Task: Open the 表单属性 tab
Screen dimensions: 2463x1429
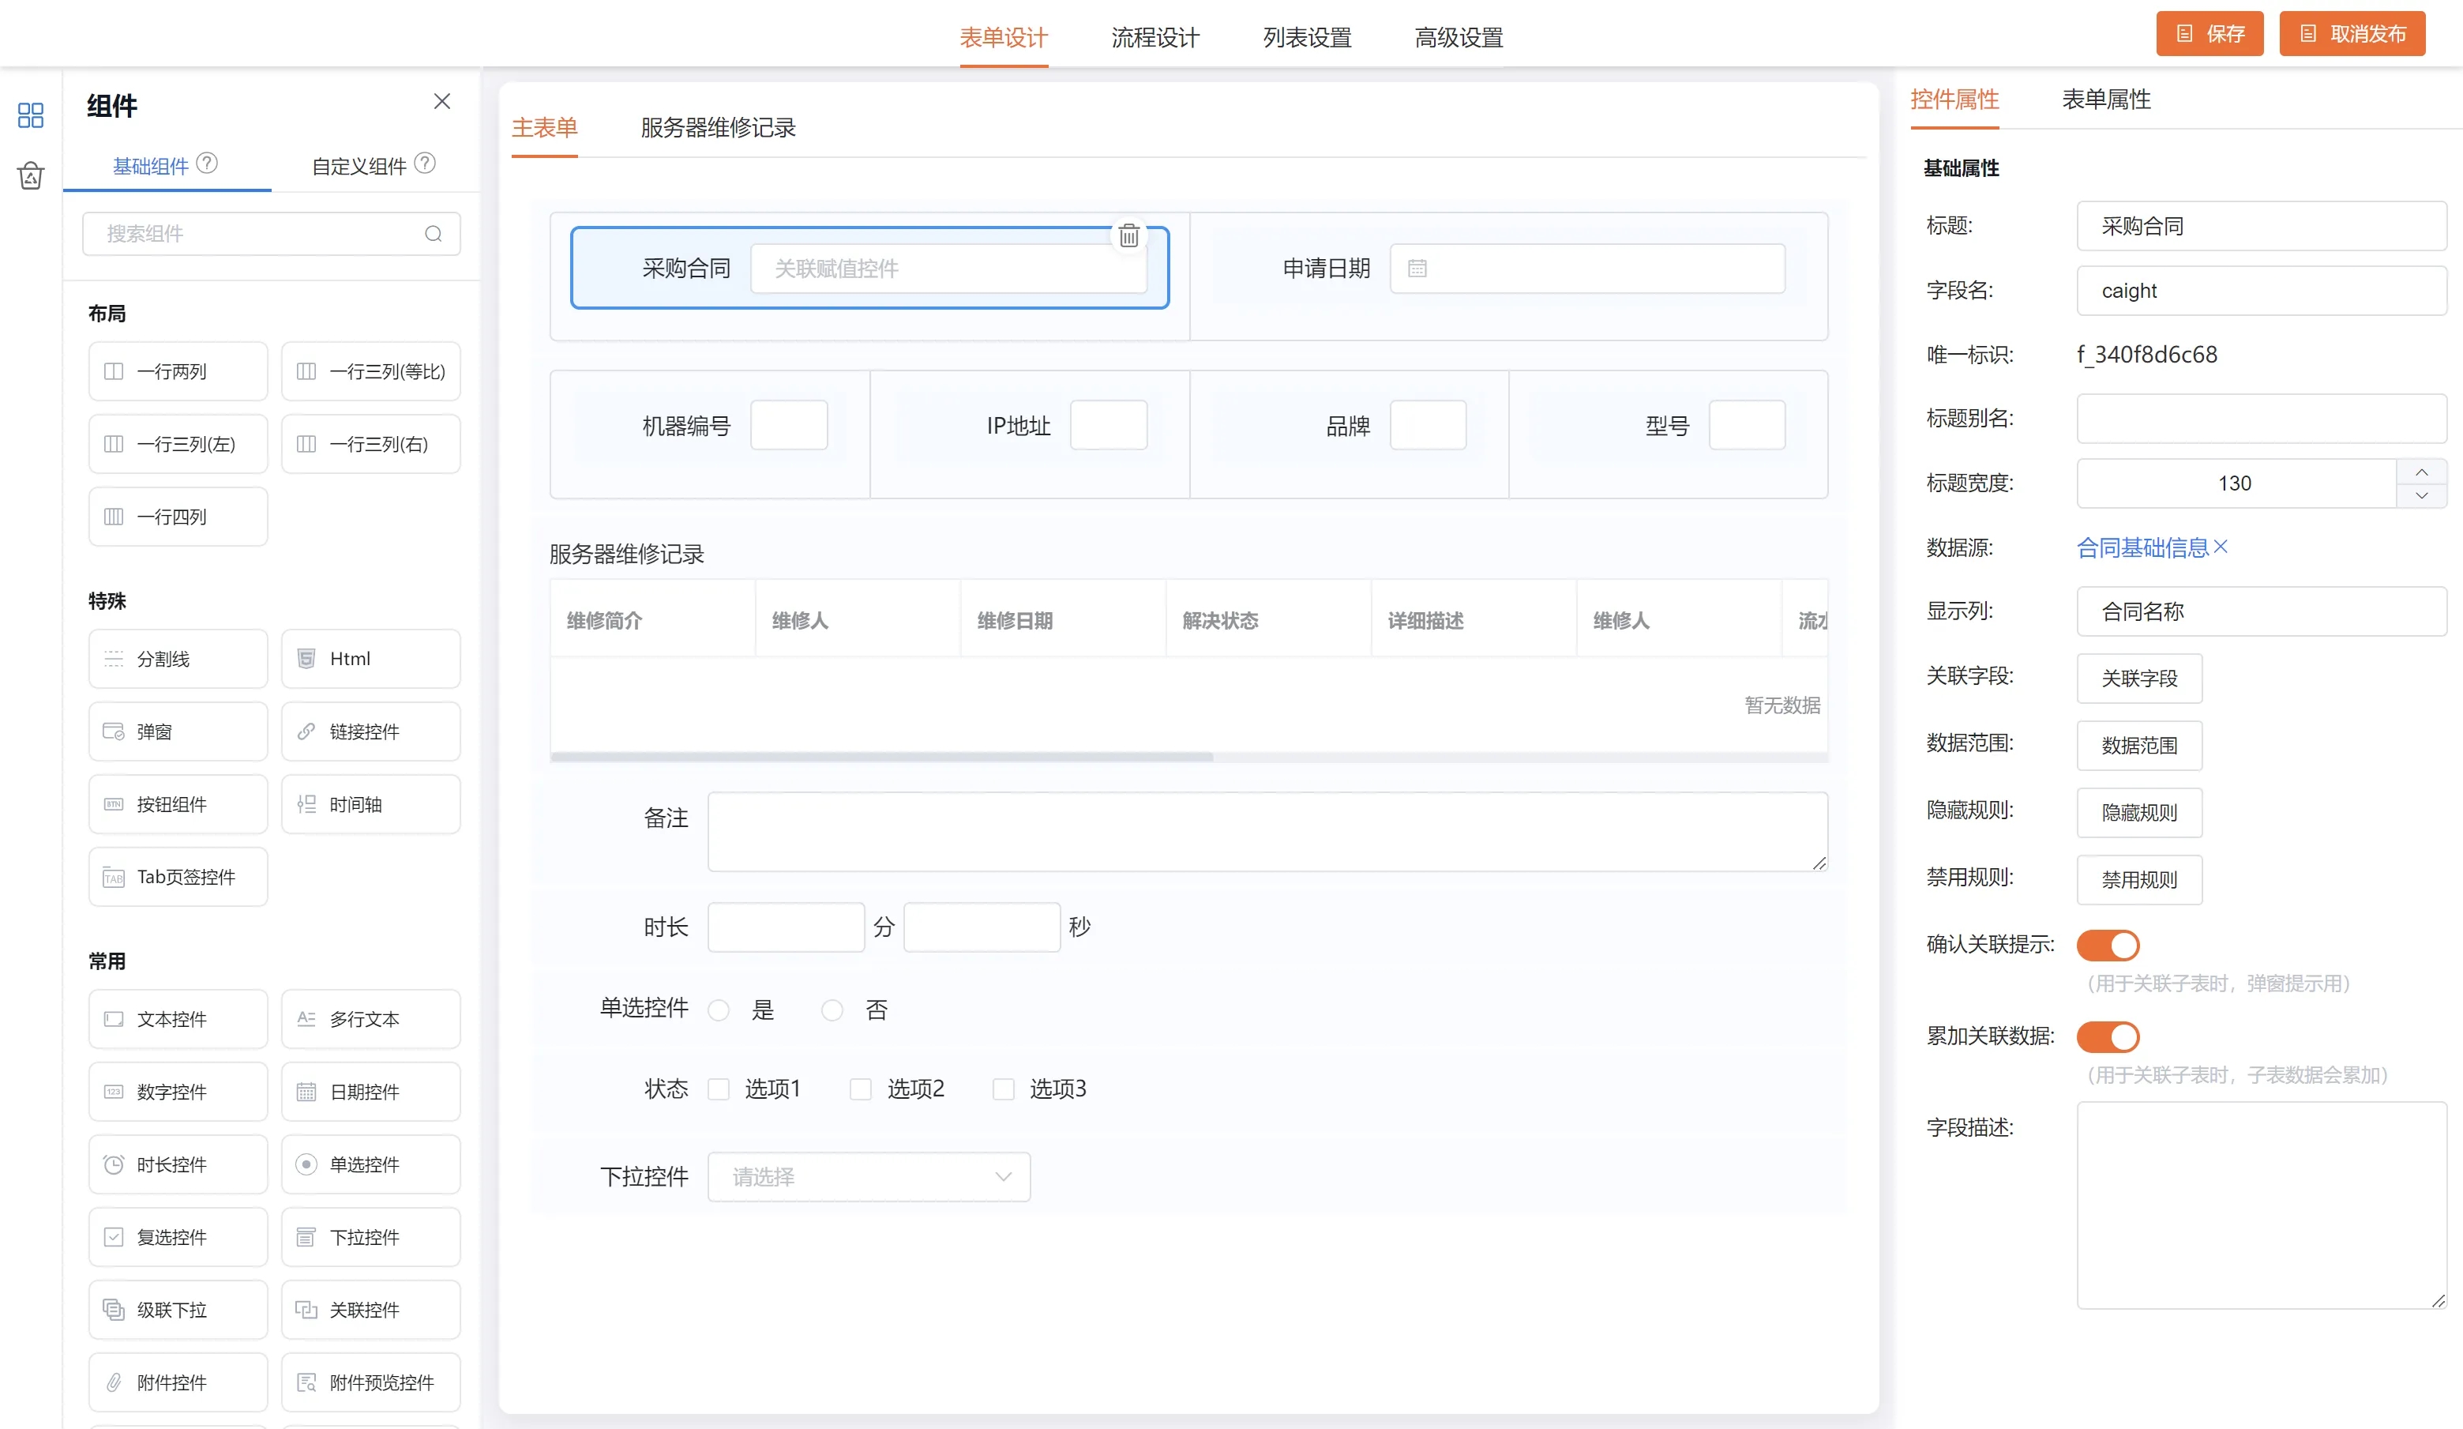Action: pos(2105,100)
